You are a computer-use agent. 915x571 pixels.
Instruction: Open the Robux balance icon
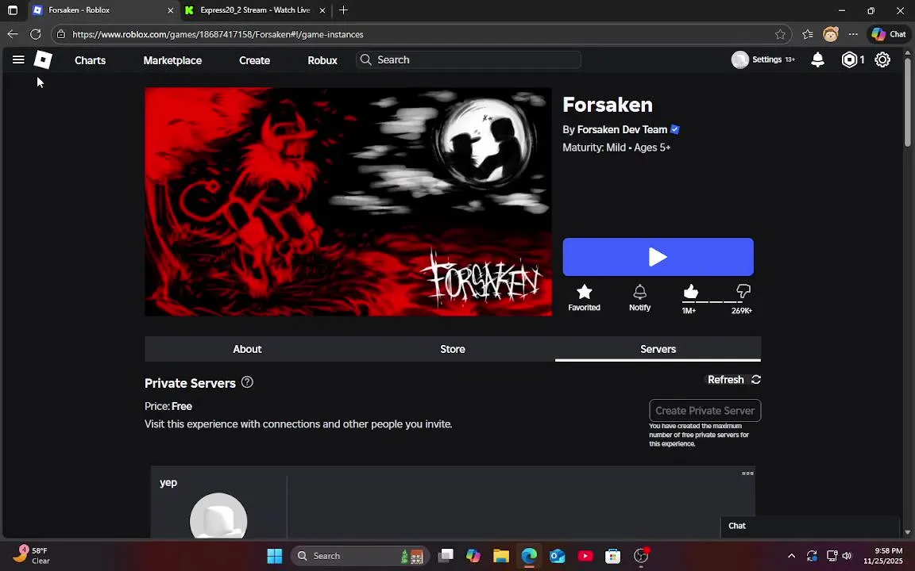[849, 59]
